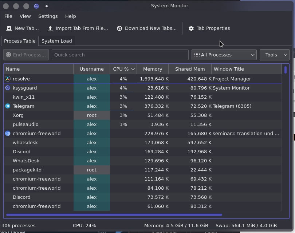
Task: Click the Tab Properties gear icon
Action: [x=191, y=28]
